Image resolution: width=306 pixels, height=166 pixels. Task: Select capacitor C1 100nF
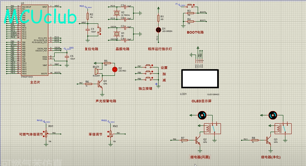coord(88,30)
